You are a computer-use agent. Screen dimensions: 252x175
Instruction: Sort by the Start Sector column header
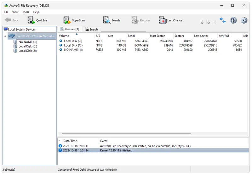161,36
